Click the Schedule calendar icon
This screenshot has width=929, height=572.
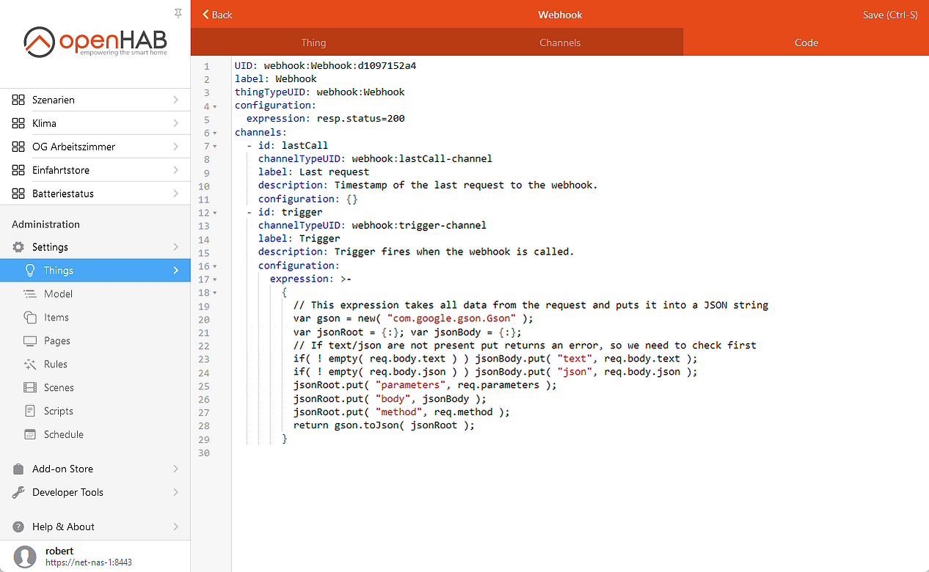[x=30, y=435]
